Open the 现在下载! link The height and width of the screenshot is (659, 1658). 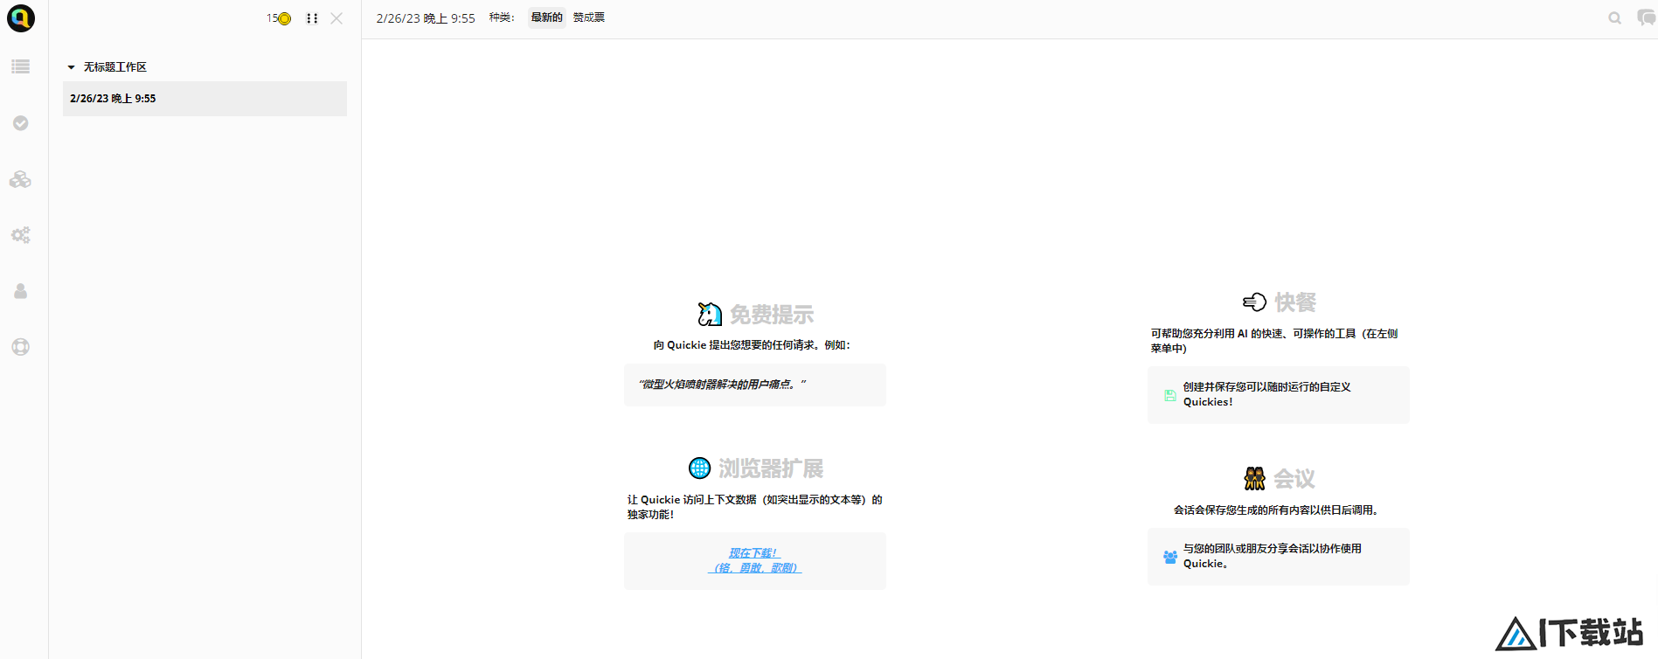click(x=754, y=560)
